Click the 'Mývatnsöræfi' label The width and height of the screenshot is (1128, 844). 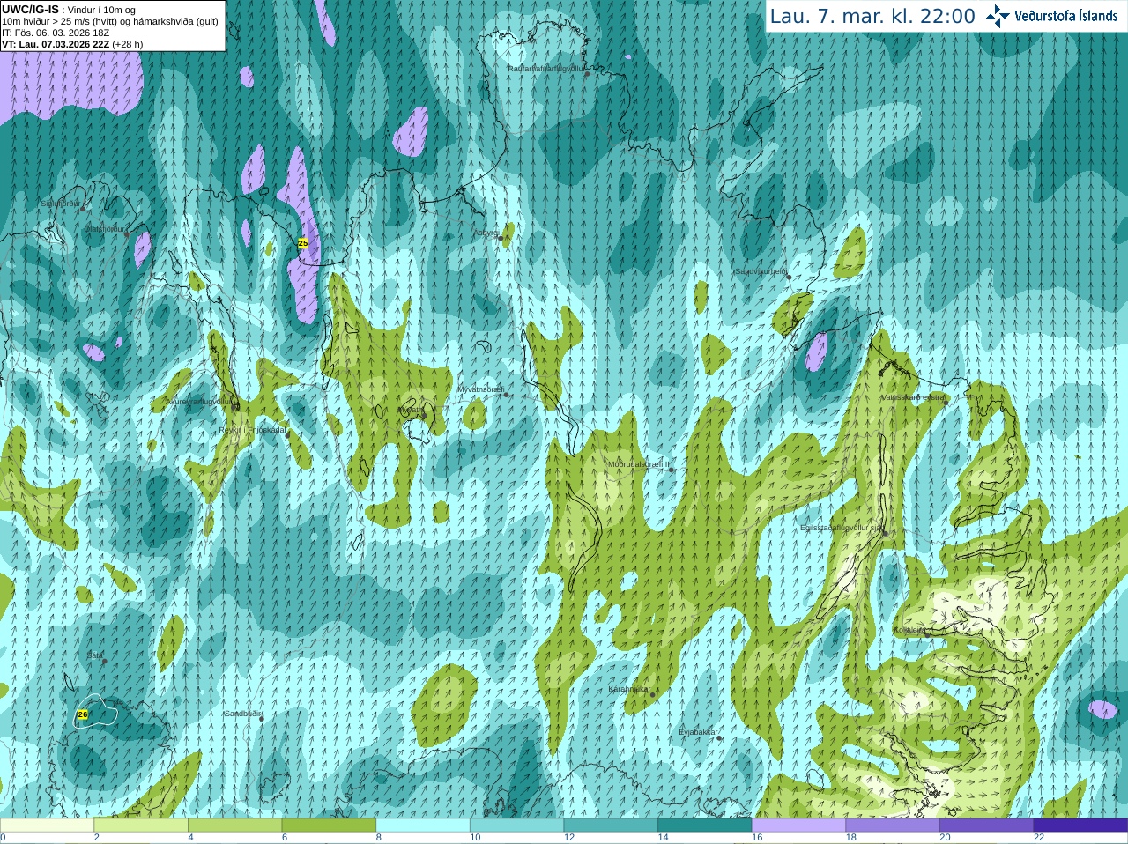tap(480, 389)
